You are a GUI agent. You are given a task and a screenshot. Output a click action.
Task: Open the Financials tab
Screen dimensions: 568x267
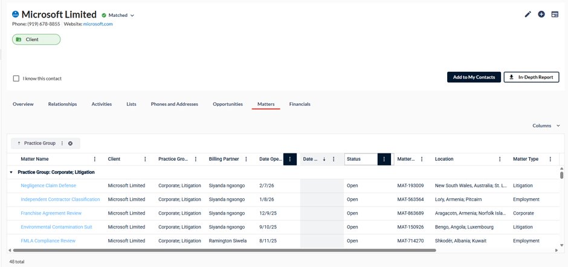click(x=300, y=104)
